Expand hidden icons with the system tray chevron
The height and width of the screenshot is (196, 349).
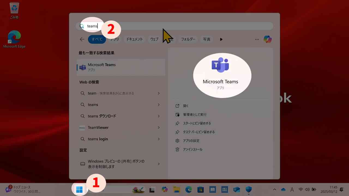(x=275, y=189)
